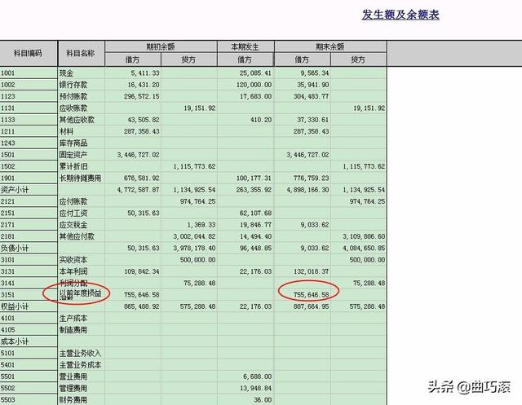Viewport: 522px width, 405px height.
Task: Select the 科目名称 column header
Action: click(80, 53)
